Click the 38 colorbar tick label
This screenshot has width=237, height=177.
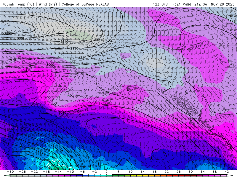click(x=214, y=172)
